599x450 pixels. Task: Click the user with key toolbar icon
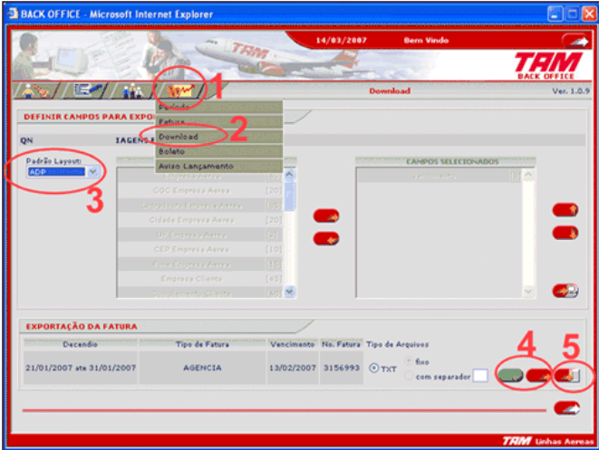(x=35, y=91)
